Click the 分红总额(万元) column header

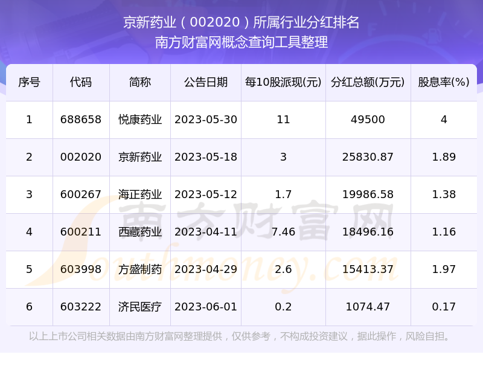point(368,82)
